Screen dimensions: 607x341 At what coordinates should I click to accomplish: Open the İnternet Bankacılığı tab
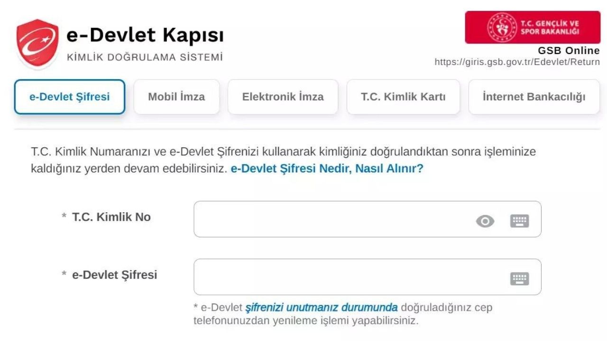(534, 97)
